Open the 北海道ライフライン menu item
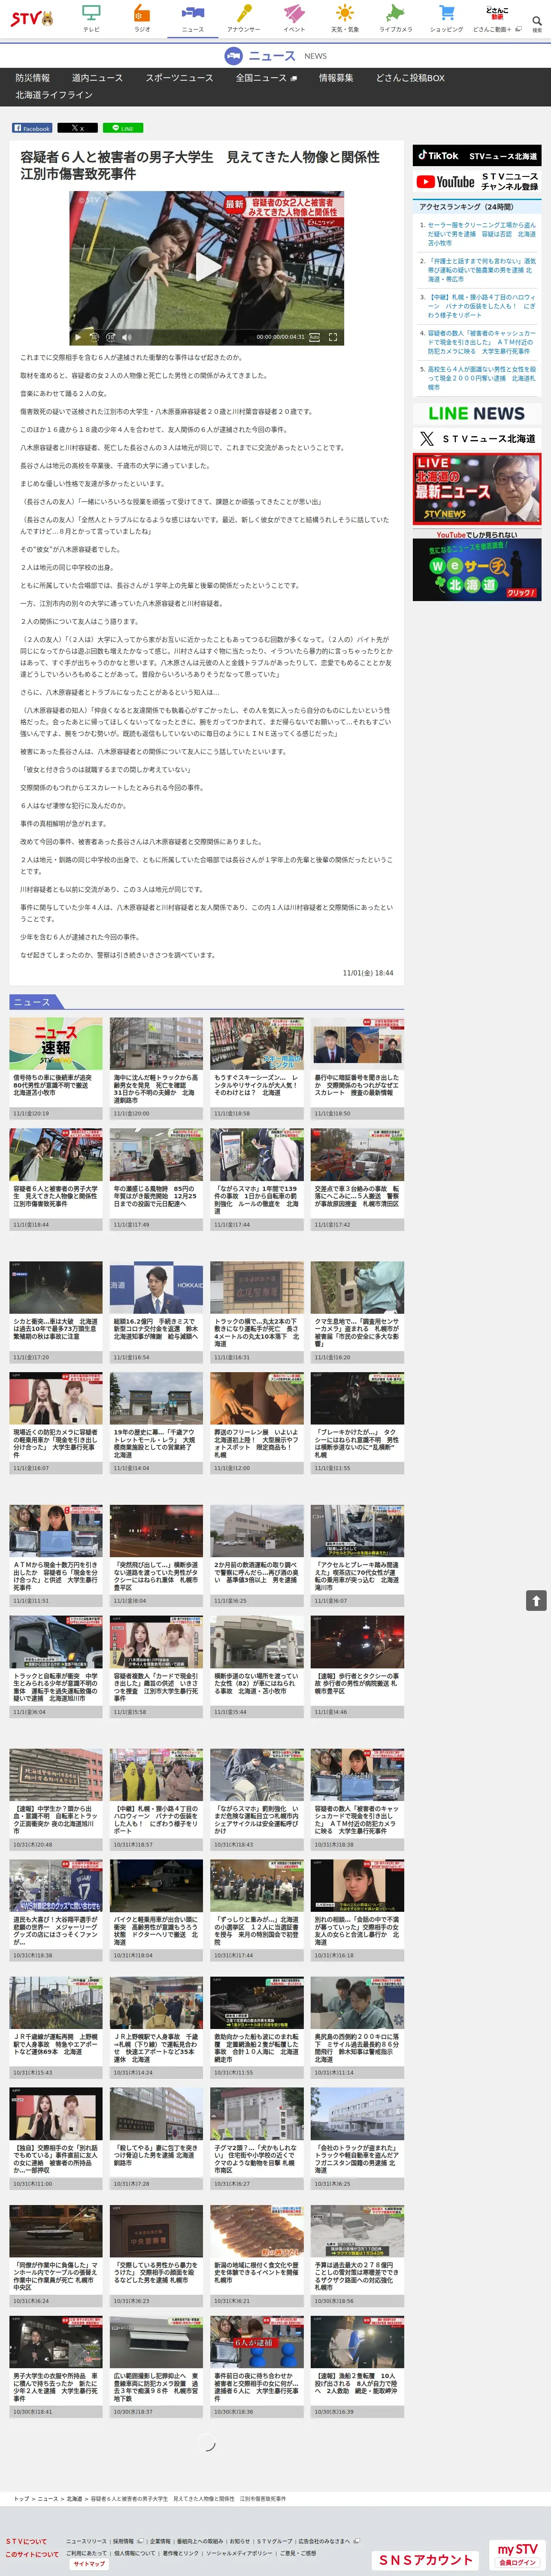This screenshot has width=551, height=2576. click(x=54, y=95)
